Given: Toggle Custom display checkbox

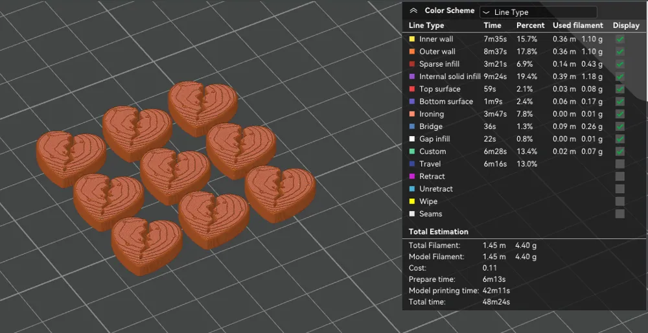Looking at the screenshot, I should click(x=619, y=151).
